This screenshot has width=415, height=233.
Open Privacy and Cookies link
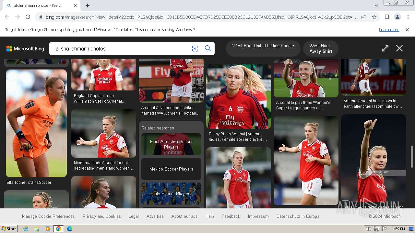coord(102,216)
